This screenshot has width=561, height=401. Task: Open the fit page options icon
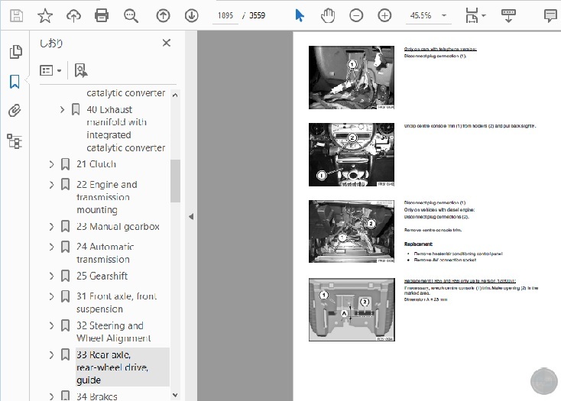tap(475, 16)
